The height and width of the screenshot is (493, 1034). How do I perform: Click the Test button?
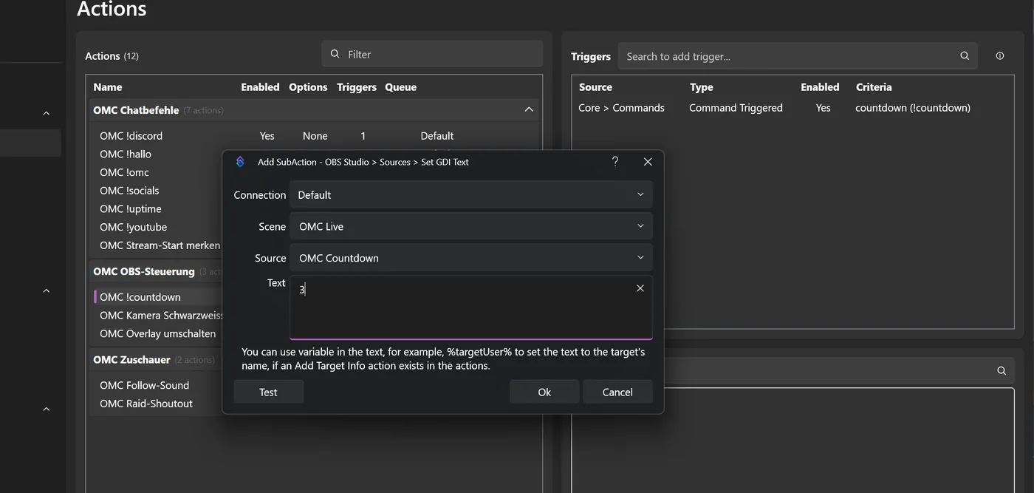tap(269, 392)
